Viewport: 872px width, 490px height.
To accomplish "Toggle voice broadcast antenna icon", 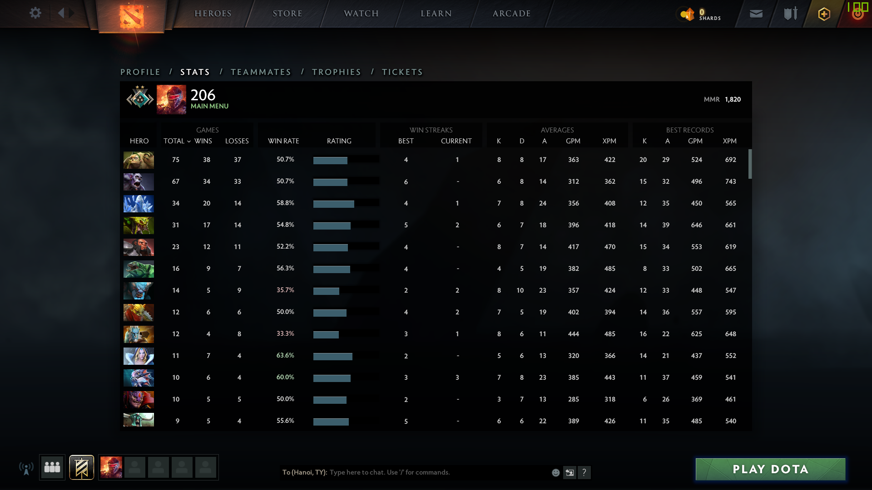I will (26, 468).
